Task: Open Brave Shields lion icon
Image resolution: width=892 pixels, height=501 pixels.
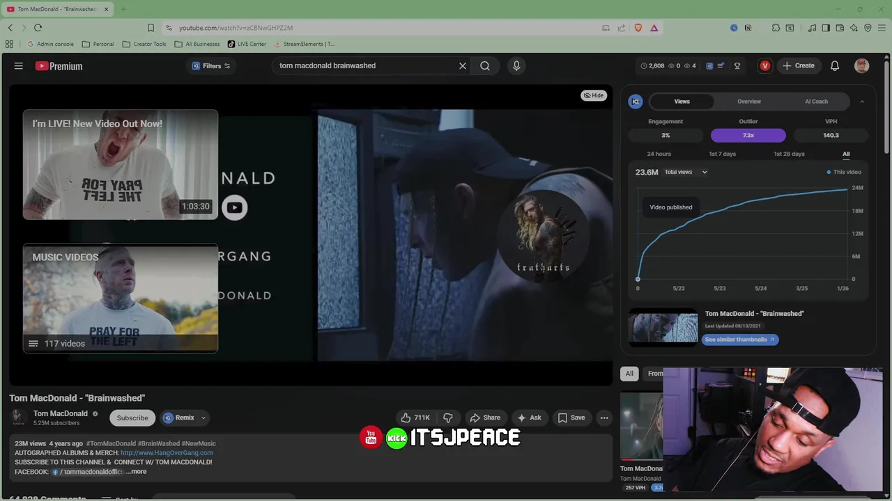Action: [638, 28]
